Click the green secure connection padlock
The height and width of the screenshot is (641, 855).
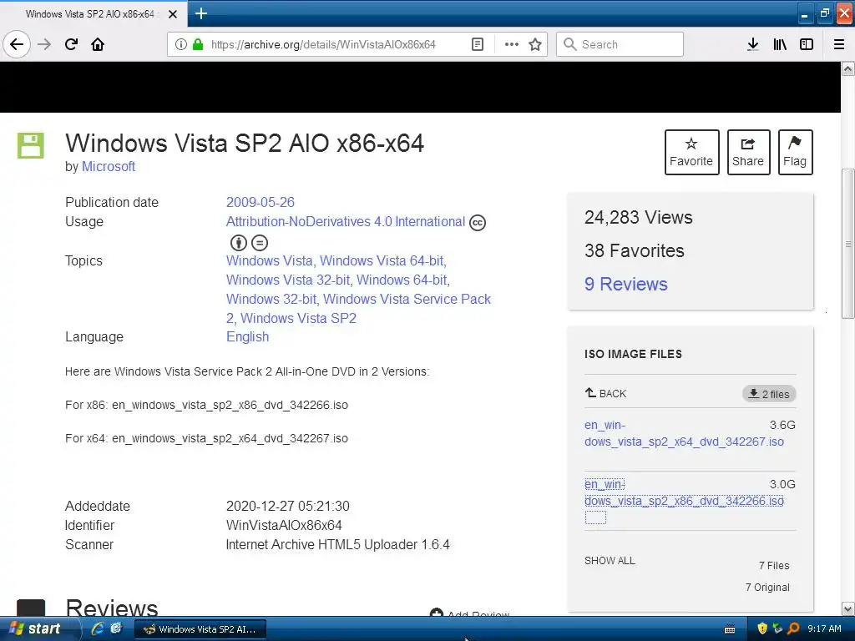pyautogui.click(x=198, y=44)
